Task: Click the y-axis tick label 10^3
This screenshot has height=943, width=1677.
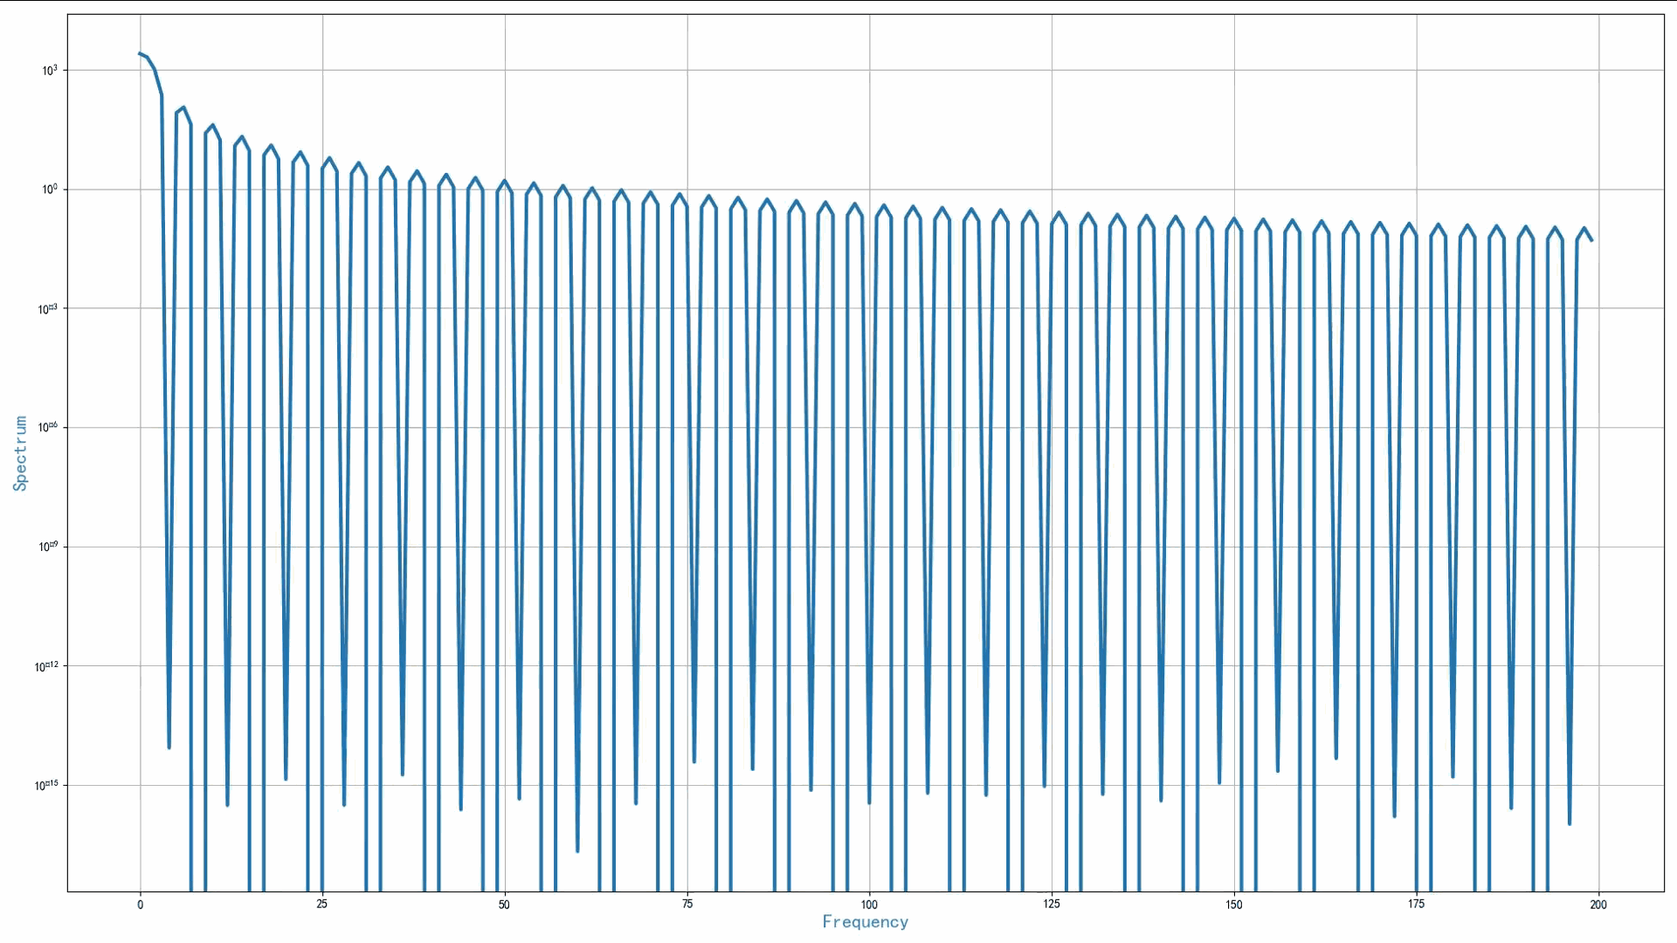Action: point(50,71)
